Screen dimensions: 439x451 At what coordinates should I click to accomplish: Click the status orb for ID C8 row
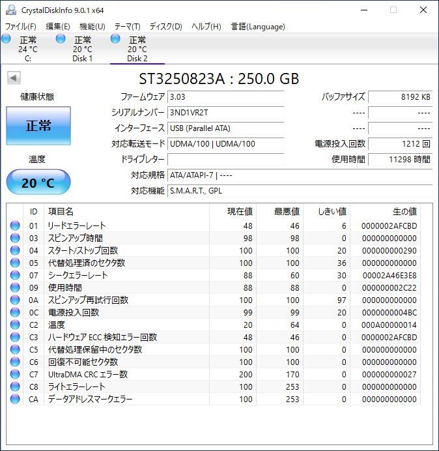point(15,386)
